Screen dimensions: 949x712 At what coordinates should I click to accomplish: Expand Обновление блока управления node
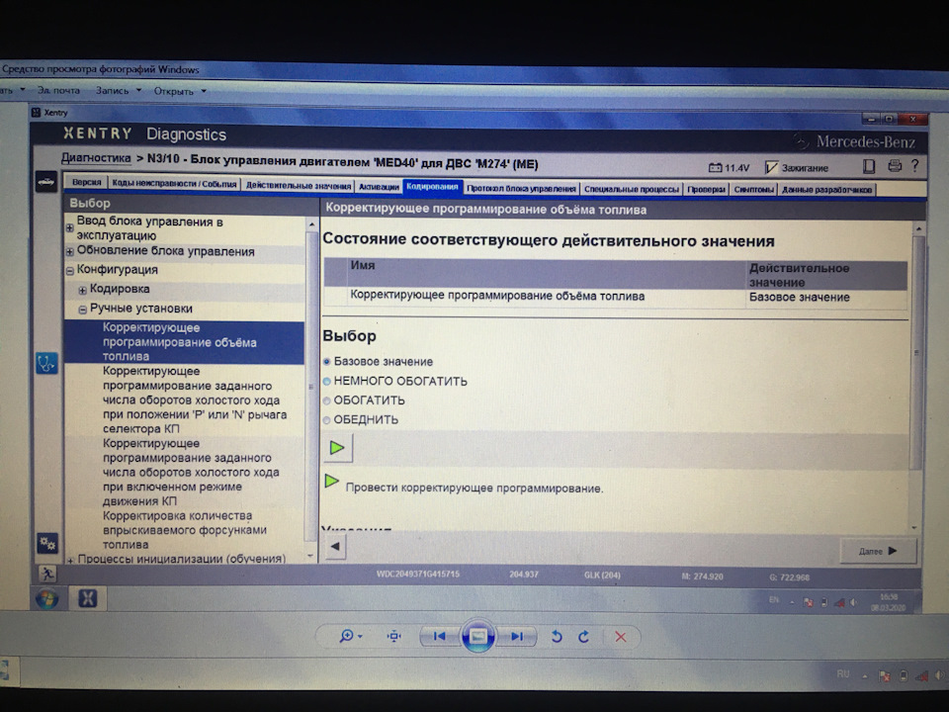tap(69, 251)
